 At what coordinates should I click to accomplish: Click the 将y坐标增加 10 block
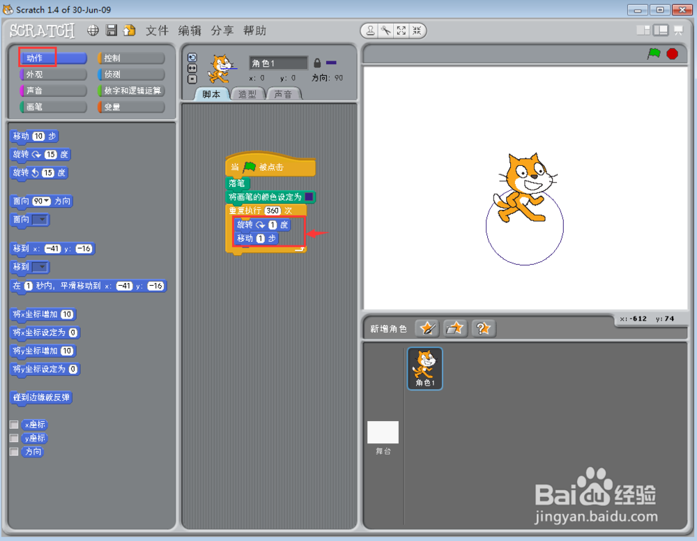[x=43, y=351]
